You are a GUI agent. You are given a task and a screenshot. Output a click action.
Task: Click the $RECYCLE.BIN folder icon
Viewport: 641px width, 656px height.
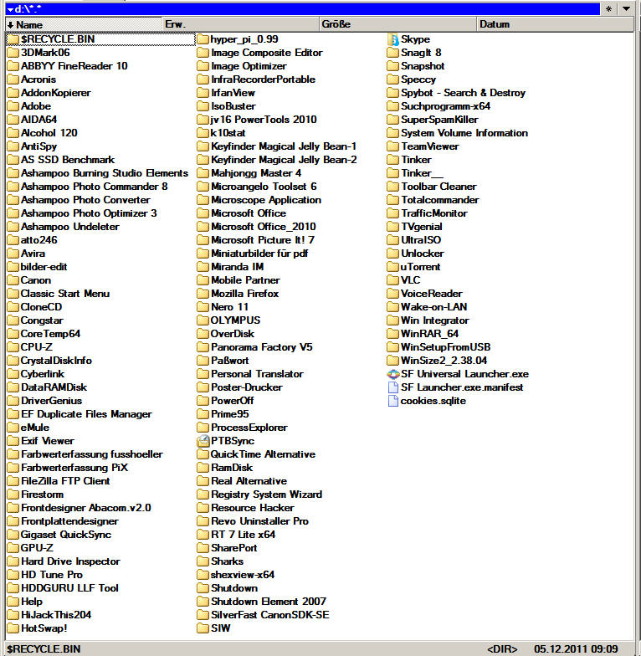13,39
